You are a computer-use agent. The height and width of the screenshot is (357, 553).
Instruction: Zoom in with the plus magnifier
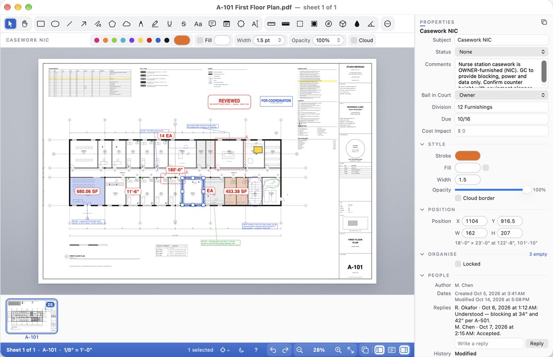(x=338, y=350)
